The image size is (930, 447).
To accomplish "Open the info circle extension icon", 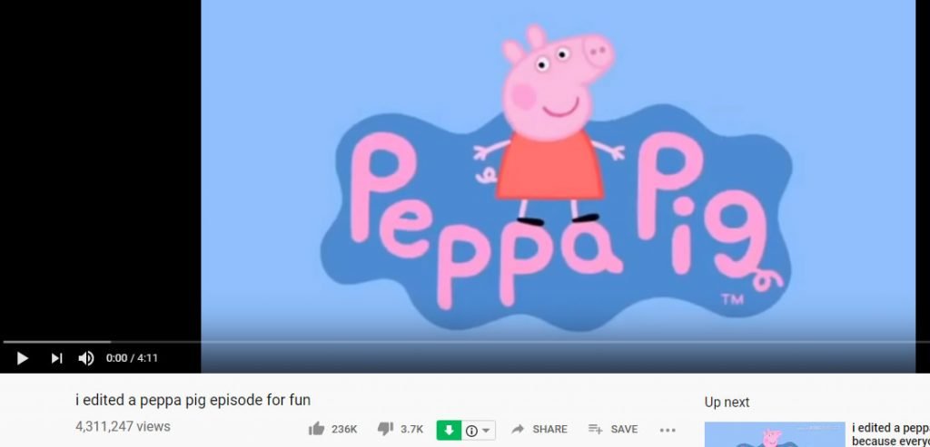I will point(471,431).
